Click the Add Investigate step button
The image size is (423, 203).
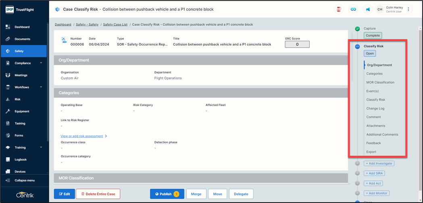tap(379, 164)
